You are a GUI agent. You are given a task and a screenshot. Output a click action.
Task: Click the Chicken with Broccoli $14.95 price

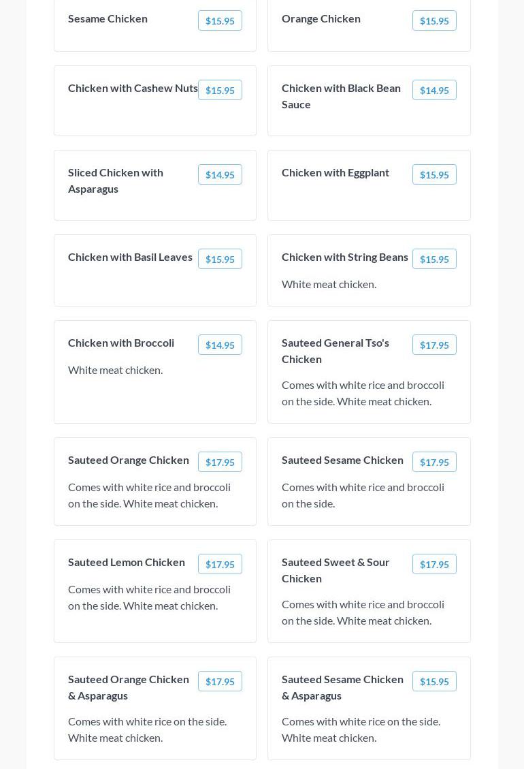click(220, 345)
